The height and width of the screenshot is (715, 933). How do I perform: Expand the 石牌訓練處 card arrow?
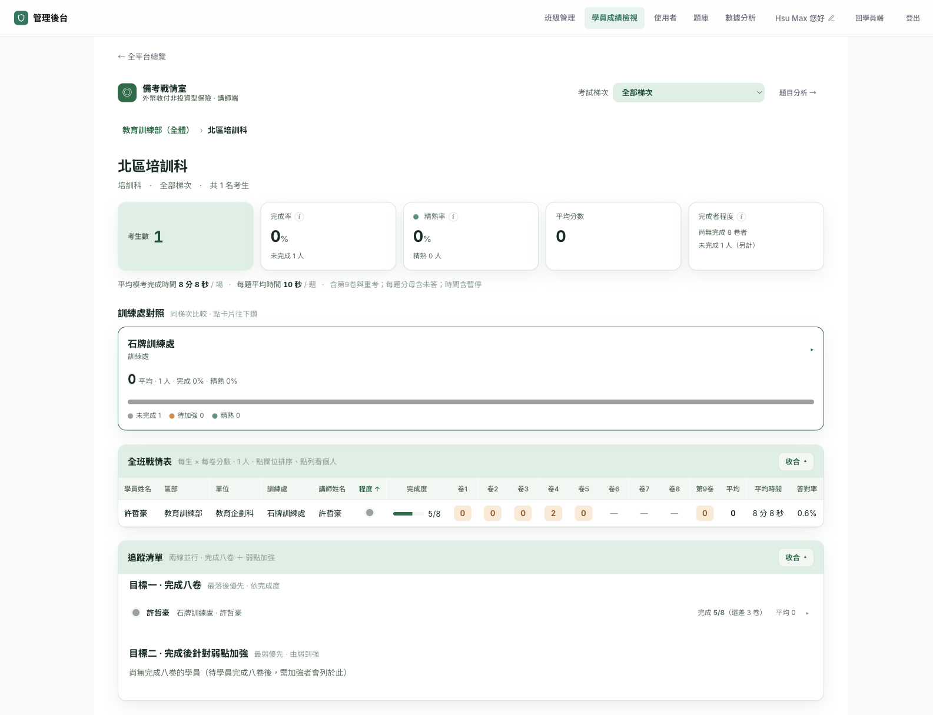(812, 350)
